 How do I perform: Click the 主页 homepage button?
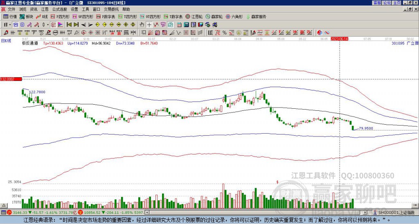[397, 3]
